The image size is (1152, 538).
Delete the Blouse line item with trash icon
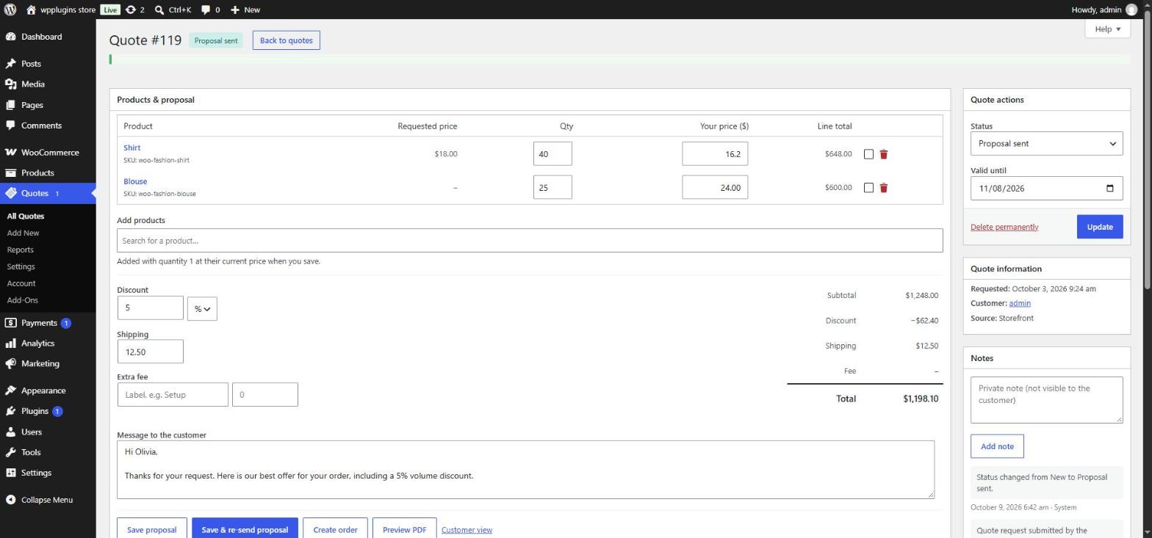pyautogui.click(x=884, y=188)
